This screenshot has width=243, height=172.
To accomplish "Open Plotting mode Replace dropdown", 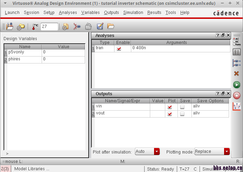I will click(x=212, y=151).
